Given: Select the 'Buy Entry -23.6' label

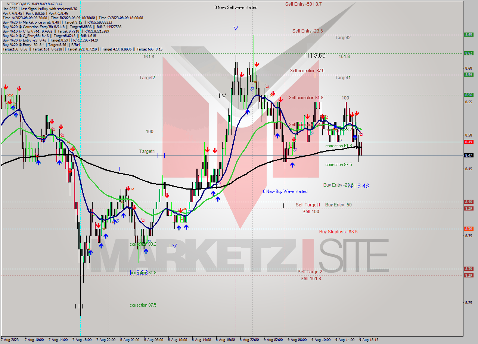Looking at the screenshot, I should coord(338,185).
